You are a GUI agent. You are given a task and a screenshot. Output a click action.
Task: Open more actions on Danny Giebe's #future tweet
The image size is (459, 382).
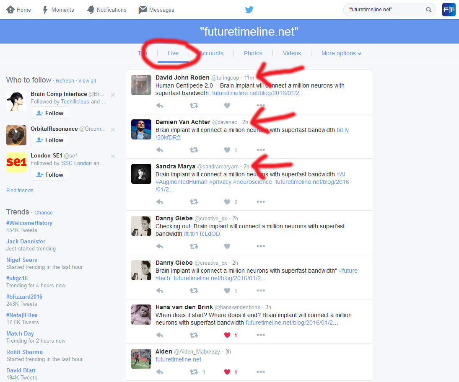[x=261, y=291]
